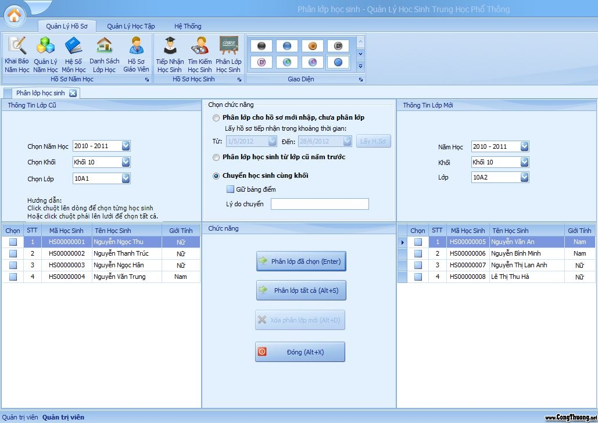This screenshot has width=598, height=423.
Task: Select the black sphere skin theme
Action: pyautogui.click(x=262, y=46)
